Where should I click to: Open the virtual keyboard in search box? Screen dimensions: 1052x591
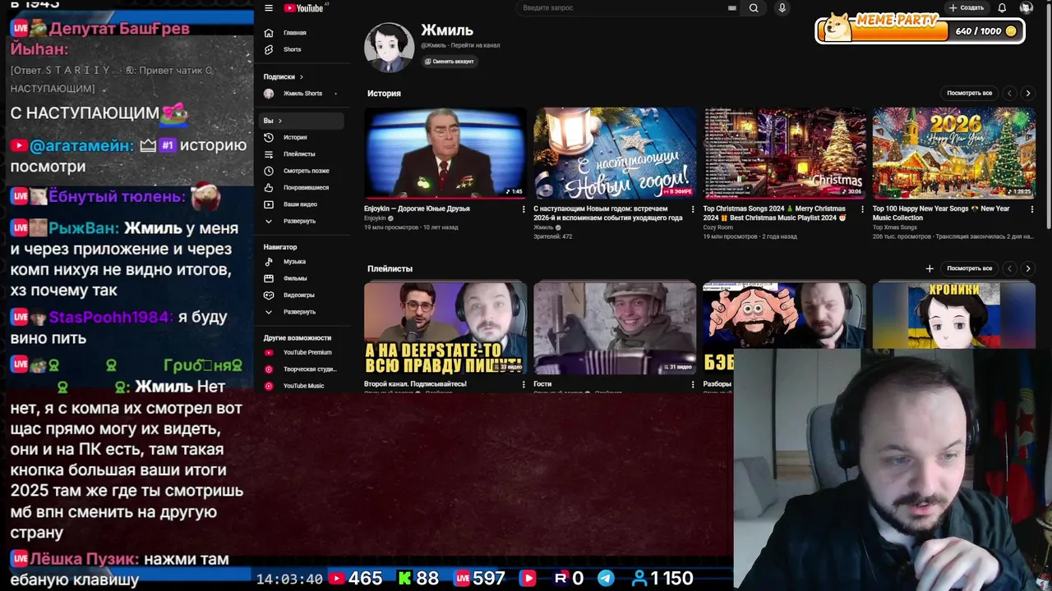coord(731,8)
